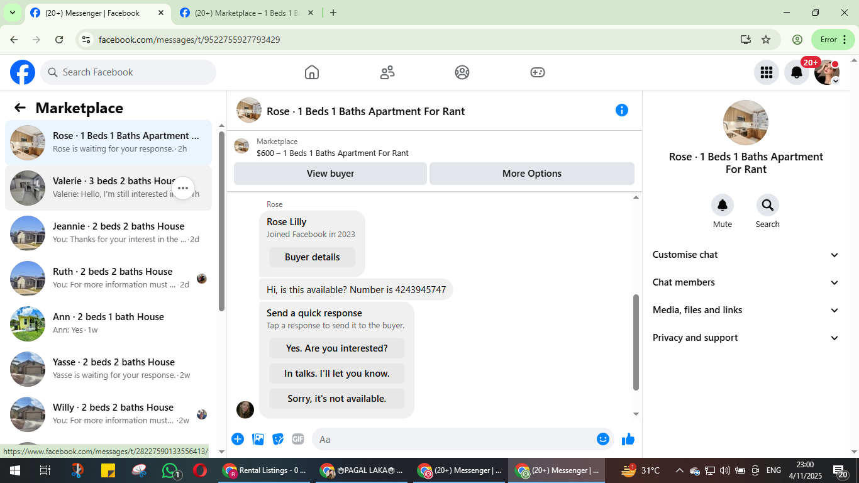Open a new browser tab
Viewport: 859px width, 483px height.
(x=333, y=13)
